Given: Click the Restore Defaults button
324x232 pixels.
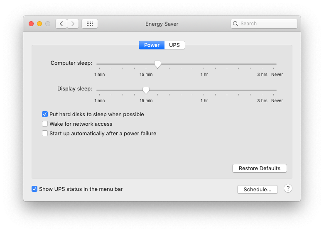Looking at the screenshot, I should click(x=260, y=168).
